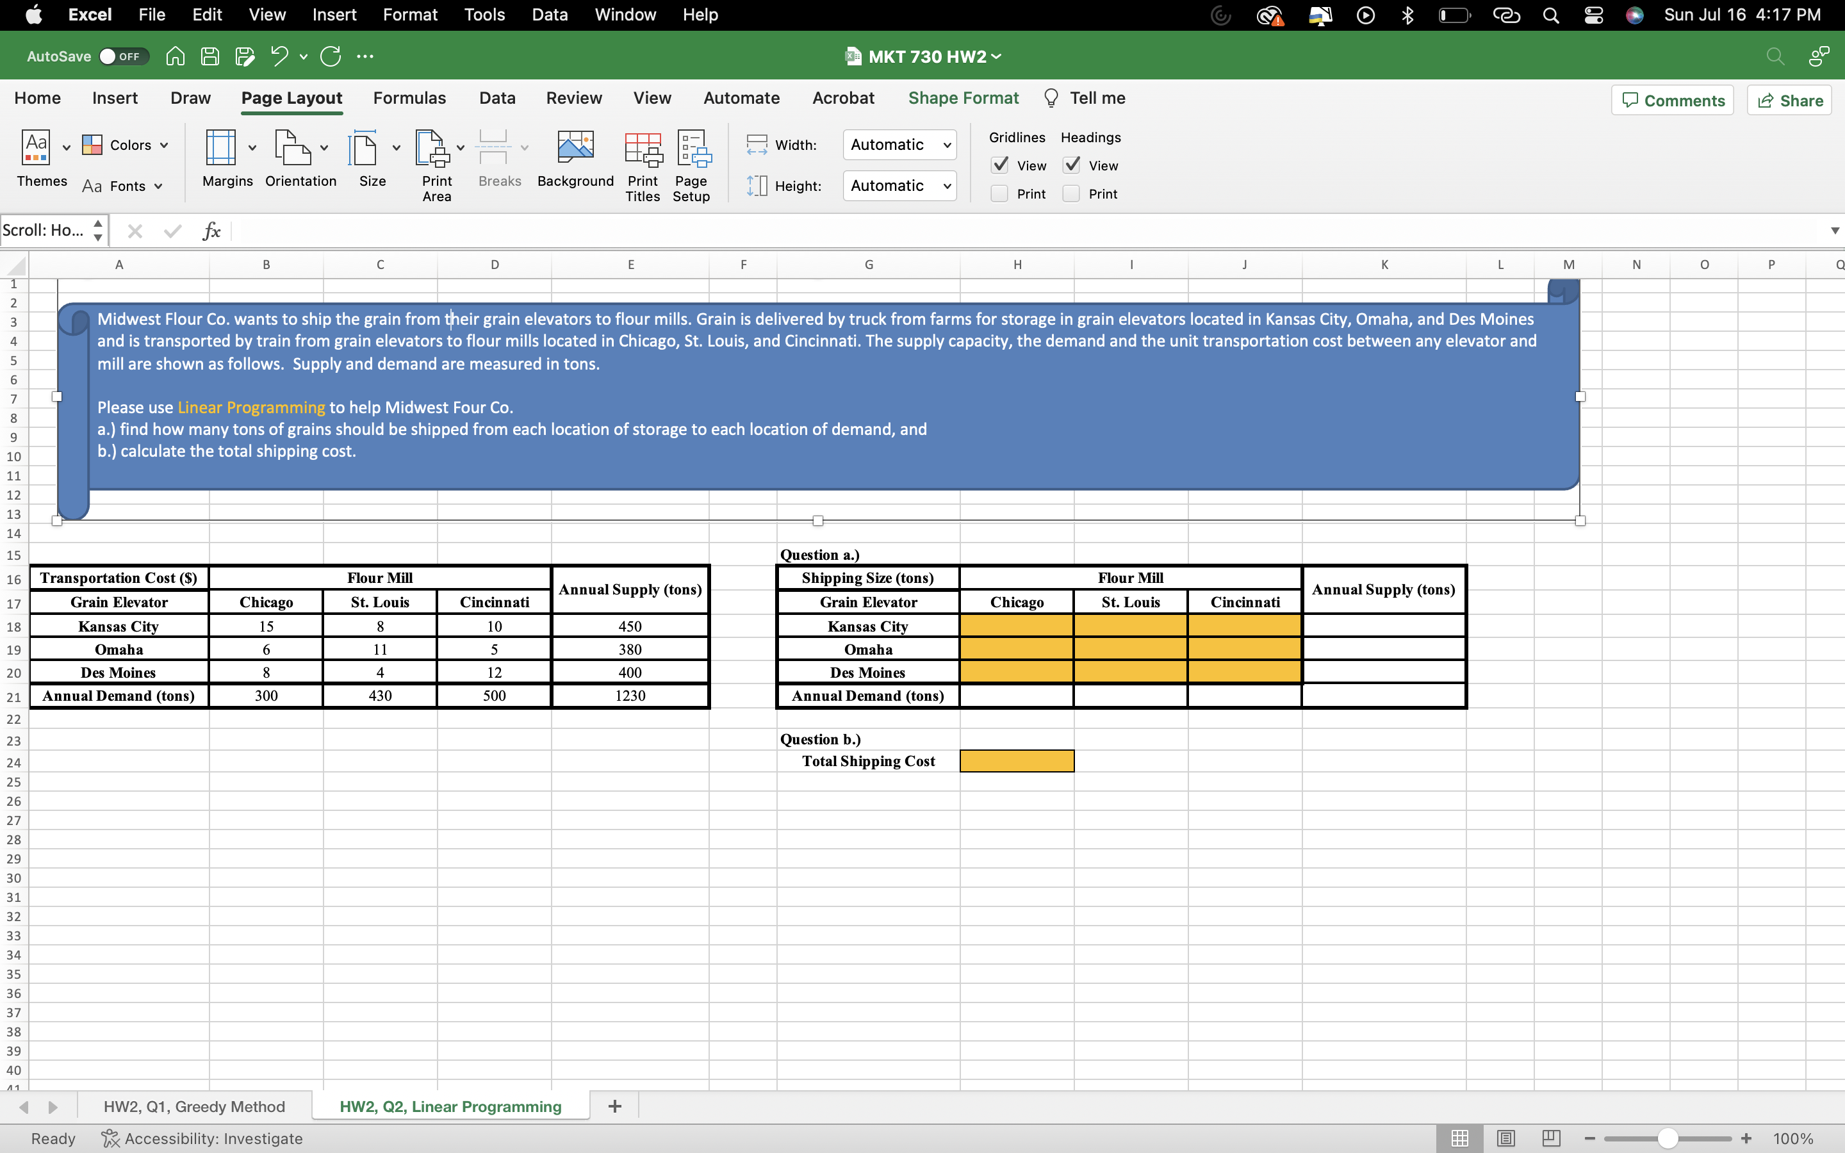Click the Total Shipping Cost yellow cell
This screenshot has width=1845, height=1153.
point(1016,761)
